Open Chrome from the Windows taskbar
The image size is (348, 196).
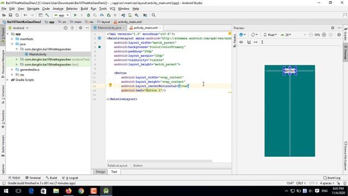[x=81, y=191]
